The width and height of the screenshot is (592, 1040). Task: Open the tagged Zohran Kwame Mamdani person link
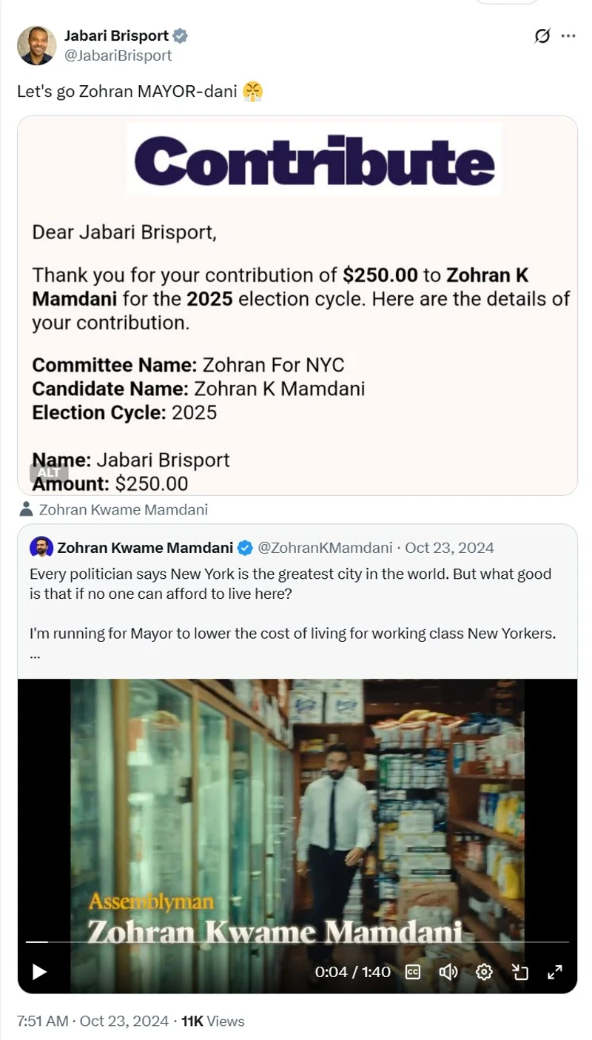(x=123, y=509)
